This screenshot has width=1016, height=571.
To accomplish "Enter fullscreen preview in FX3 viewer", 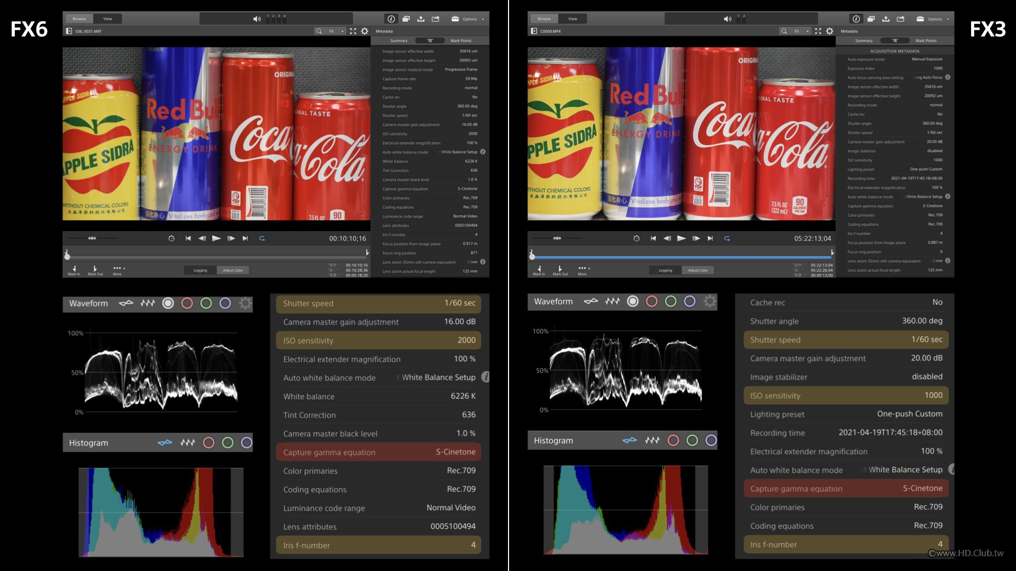I will (818, 31).
